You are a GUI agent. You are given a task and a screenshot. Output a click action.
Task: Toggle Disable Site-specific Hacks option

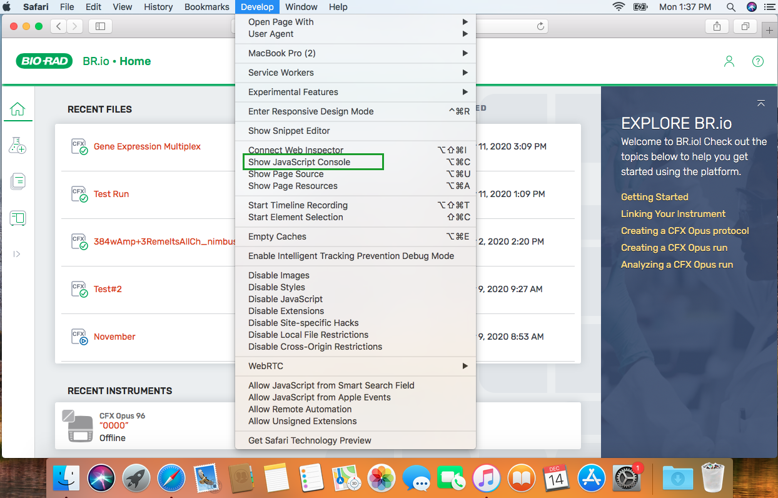[x=355, y=323]
